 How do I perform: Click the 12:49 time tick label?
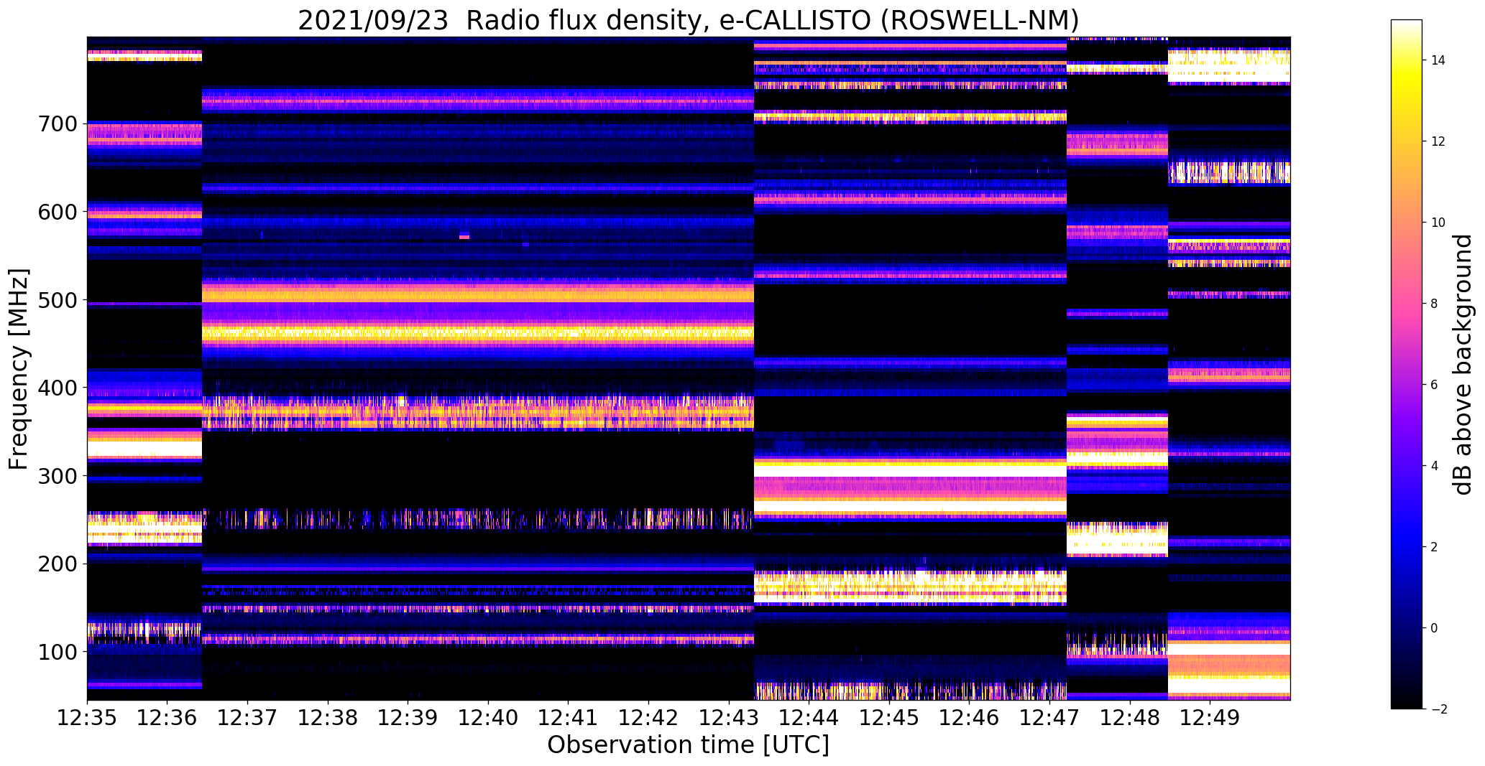pos(1210,717)
